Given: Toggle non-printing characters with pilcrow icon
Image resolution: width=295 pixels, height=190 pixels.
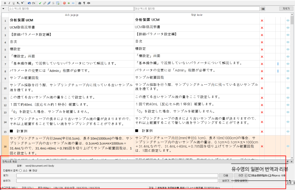Looking at the screenshot, I should click(x=84, y=3).
